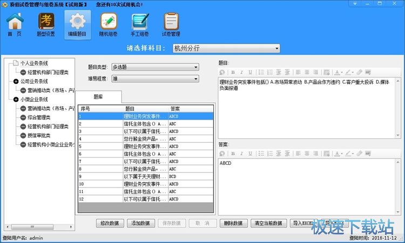
Task: Go to the 首页 home icon
Action: tap(15, 25)
